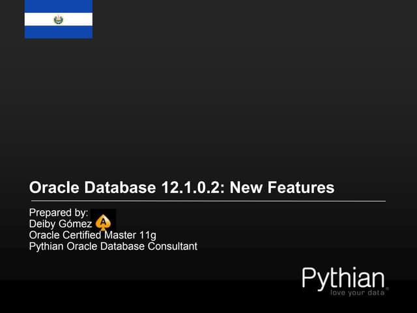Viewport: 417px width, 313px height.
Task: Select the slide title starting with "Oracle Database"
Action: [x=182, y=188]
